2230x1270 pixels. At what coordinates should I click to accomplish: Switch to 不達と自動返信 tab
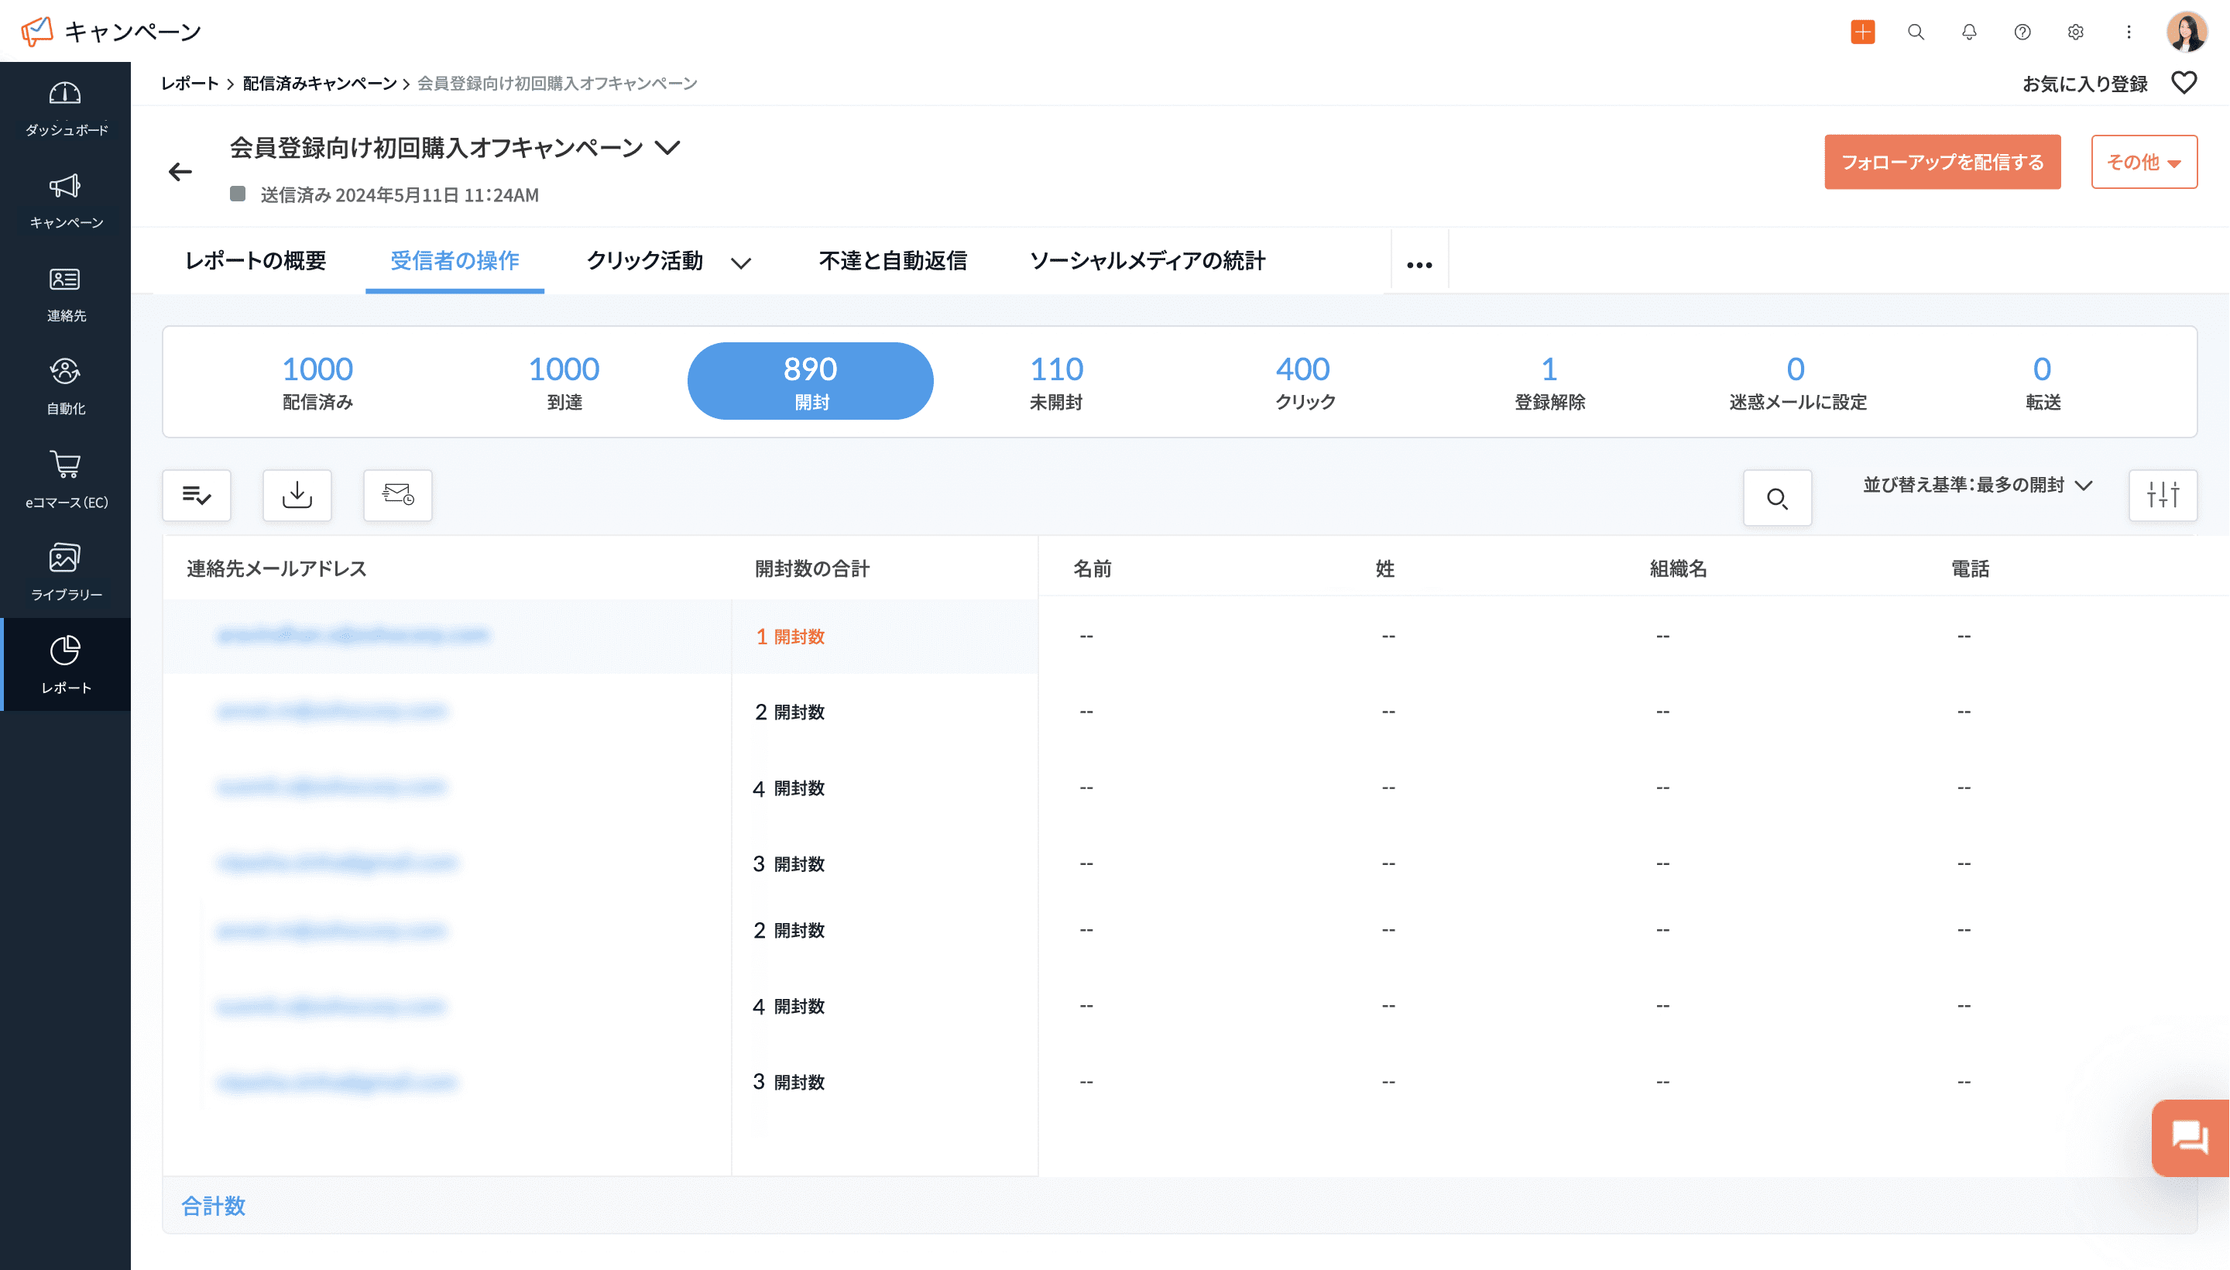pos(892,261)
